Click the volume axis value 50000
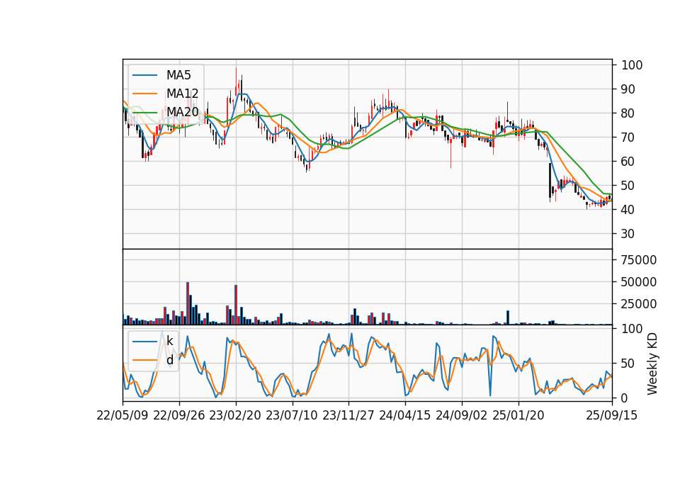This screenshot has height=489, width=680. (638, 282)
